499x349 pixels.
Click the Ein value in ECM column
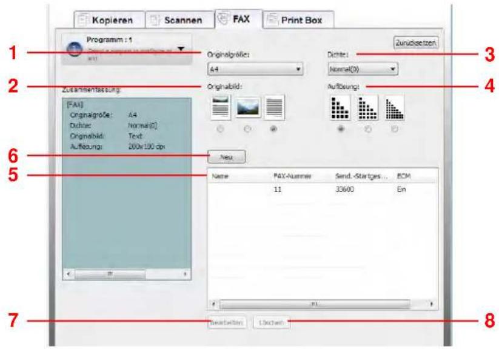tap(401, 189)
